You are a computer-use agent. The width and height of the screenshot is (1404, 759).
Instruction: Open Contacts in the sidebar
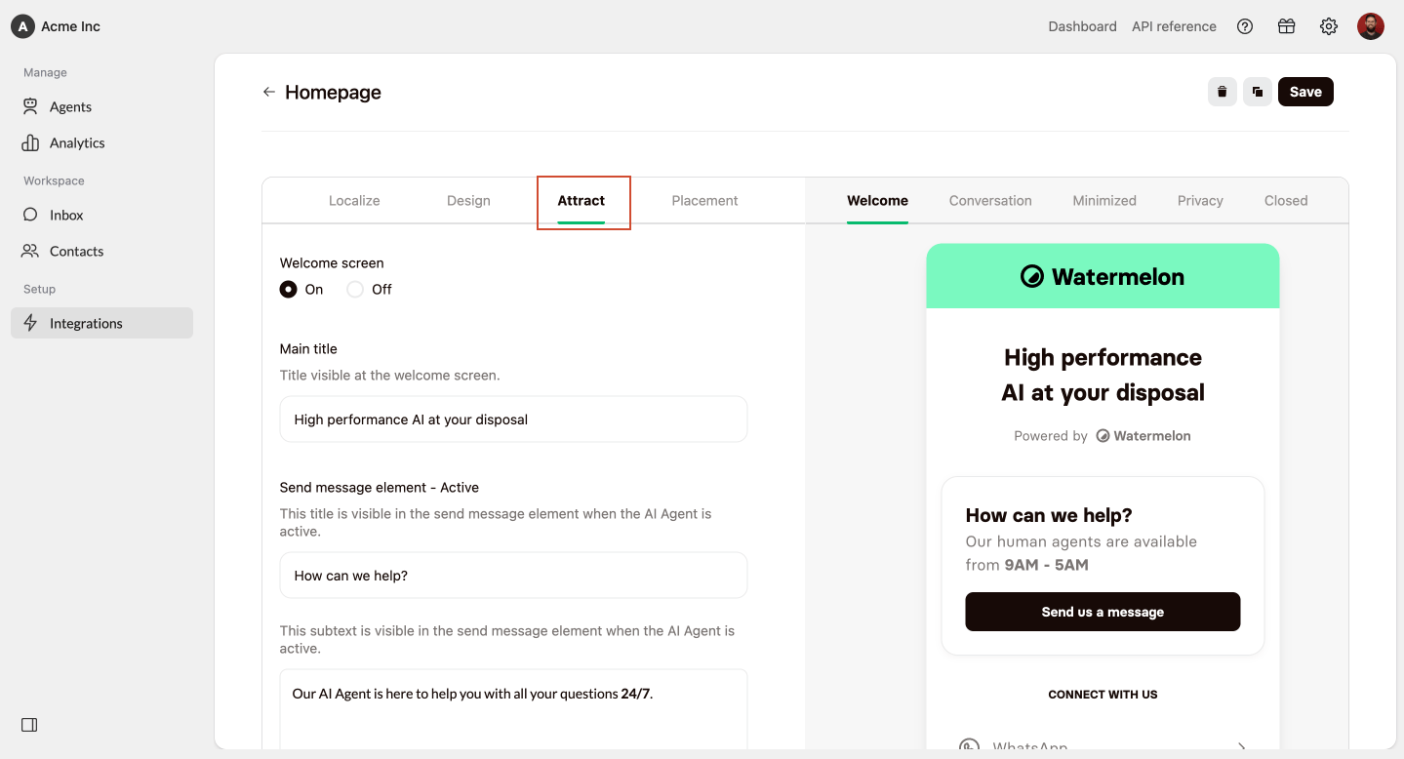[101, 251]
